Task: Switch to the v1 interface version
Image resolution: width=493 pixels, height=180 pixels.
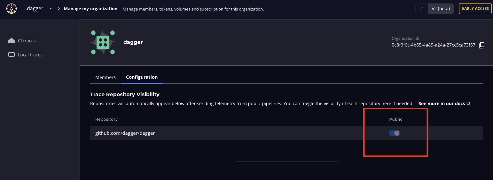Action: pyautogui.click(x=422, y=9)
